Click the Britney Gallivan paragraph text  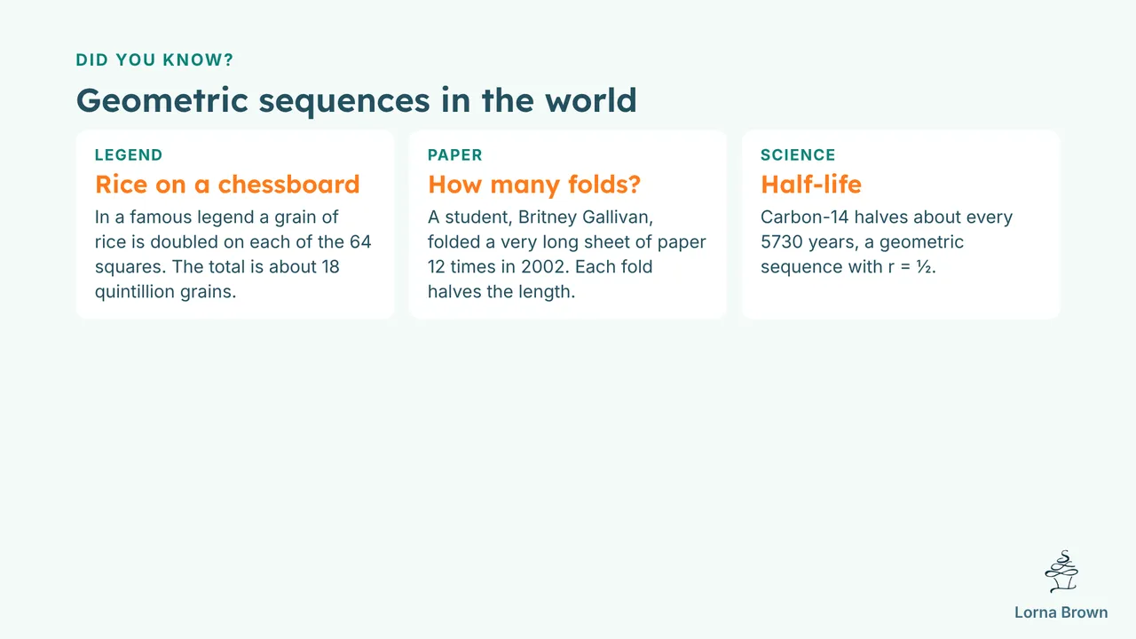(567, 255)
